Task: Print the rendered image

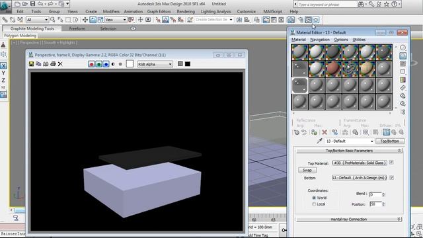Action: 53,64
